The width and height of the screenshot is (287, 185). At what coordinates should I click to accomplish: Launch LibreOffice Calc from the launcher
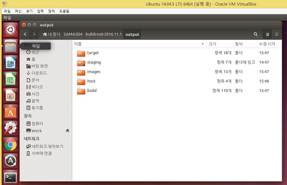(11, 79)
